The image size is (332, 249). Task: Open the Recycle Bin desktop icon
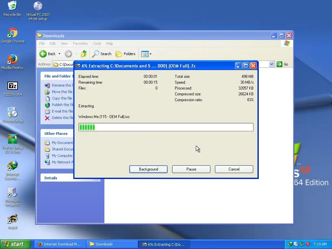(12, 9)
